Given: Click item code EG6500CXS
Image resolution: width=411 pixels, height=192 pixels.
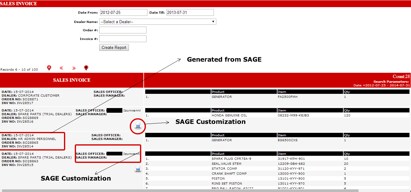Looking at the screenshot, I should pos(288,140).
